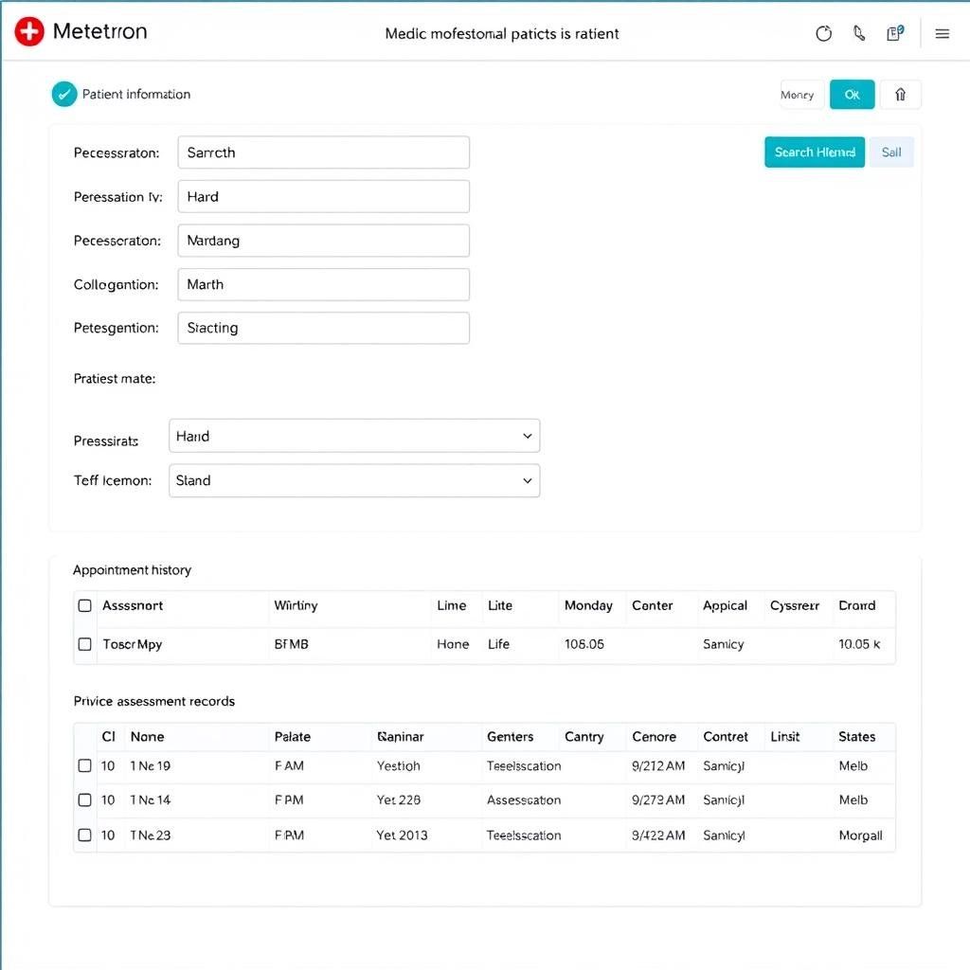Click the States column header

click(856, 736)
